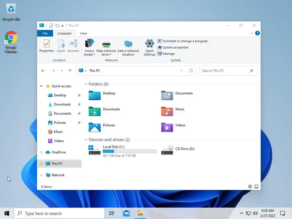The image size is (292, 219).
Task: Select Network in the navigation pane
Action: coord(58,175)
